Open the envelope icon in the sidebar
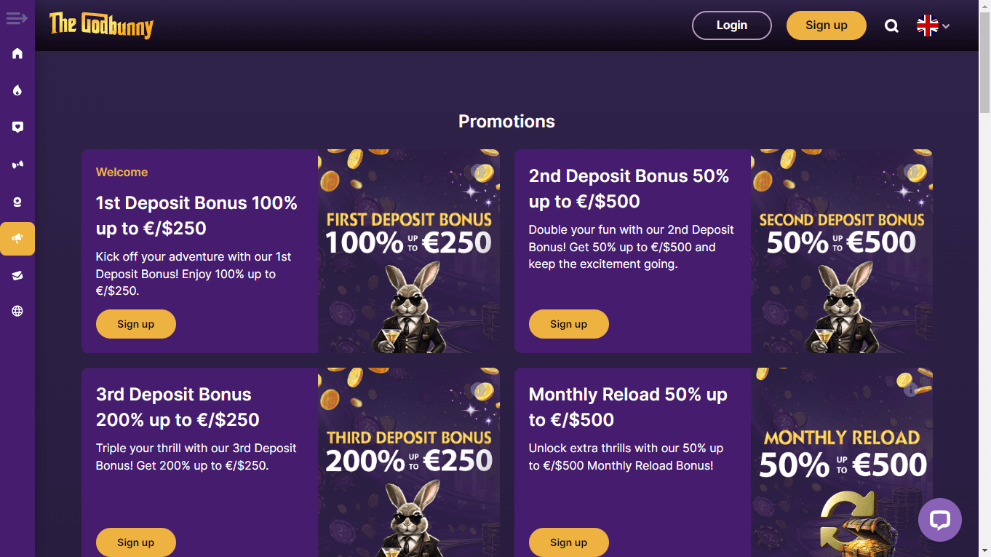Viewport: 991px width, 557px height. (17, 275)
